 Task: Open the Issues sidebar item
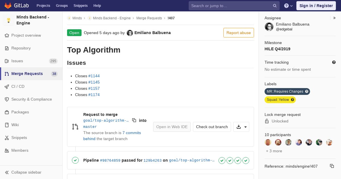tap(17, 61)
